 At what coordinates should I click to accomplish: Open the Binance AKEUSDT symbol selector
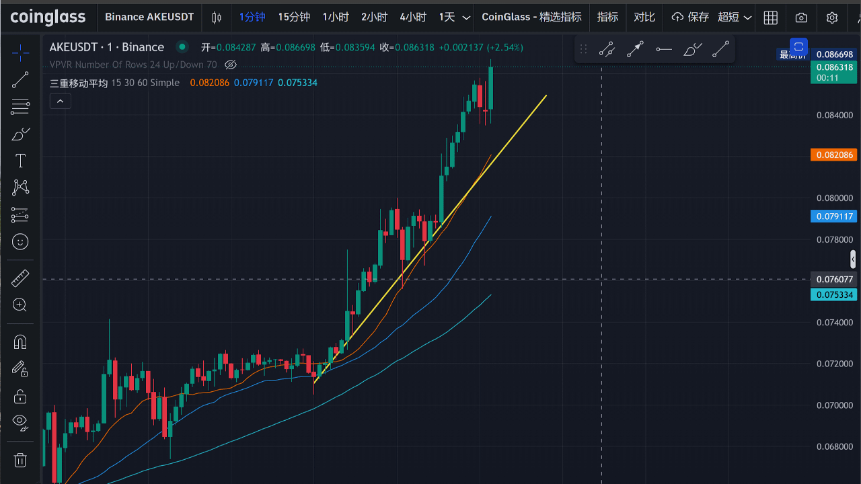[x=149, y=17]
